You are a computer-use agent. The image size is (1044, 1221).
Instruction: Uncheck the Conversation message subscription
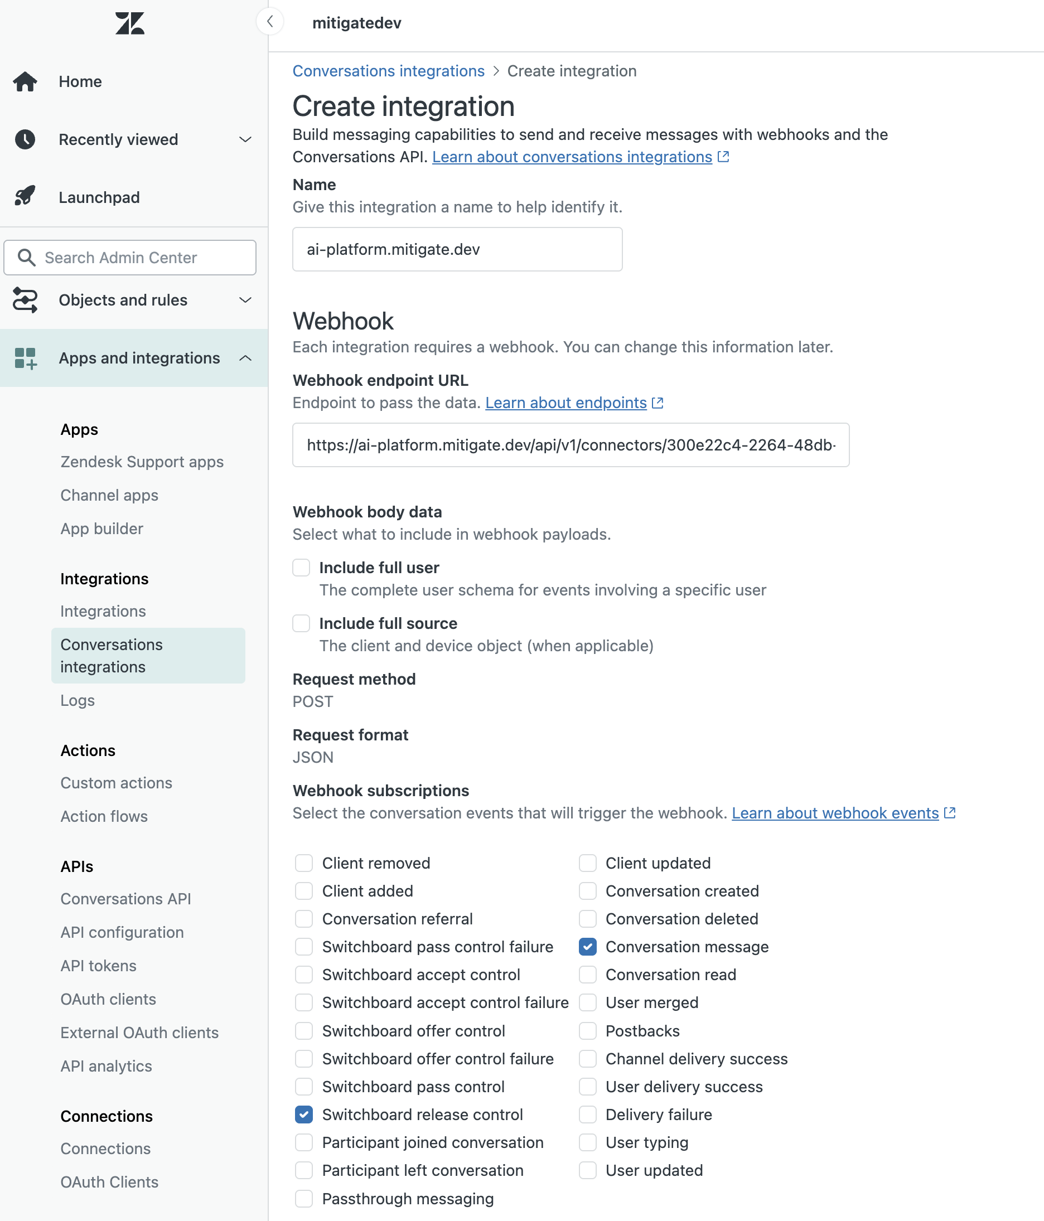pyautogui.click(x=587, y=947)
